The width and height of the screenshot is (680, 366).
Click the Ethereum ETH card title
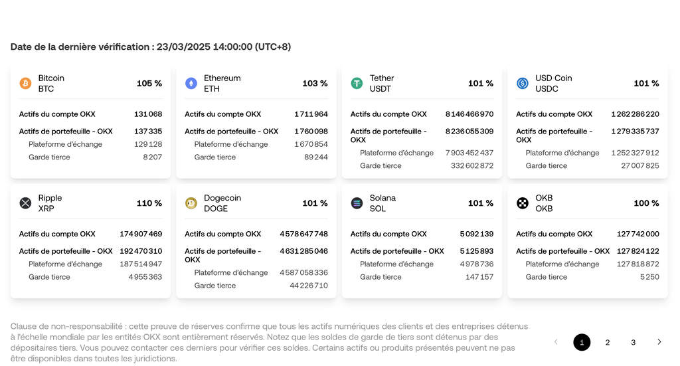point(222,83)
